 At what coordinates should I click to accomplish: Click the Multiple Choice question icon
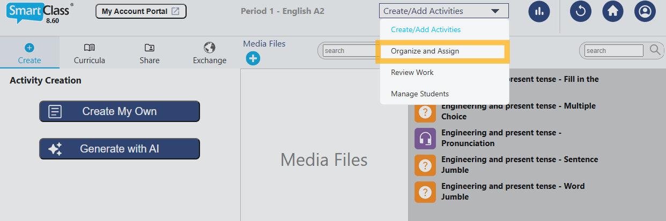[x=425, y=111]
